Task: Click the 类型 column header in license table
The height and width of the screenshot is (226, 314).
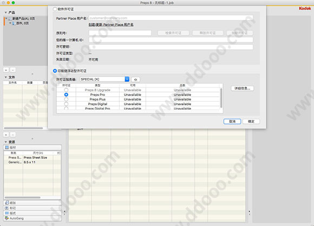Action: tap(97, 85)
